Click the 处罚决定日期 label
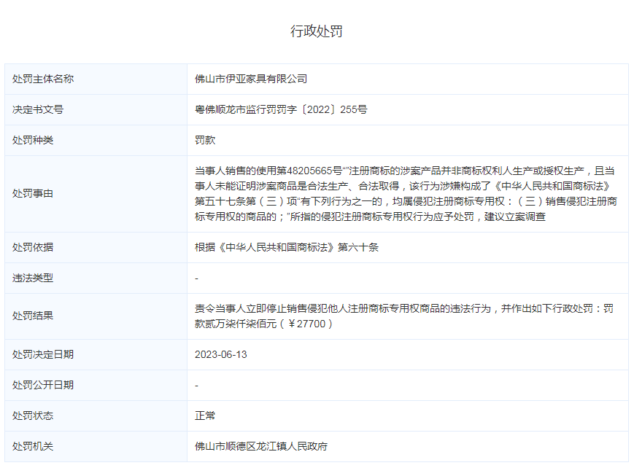Viewport: 634px width, 468px height. coord(43,354)
